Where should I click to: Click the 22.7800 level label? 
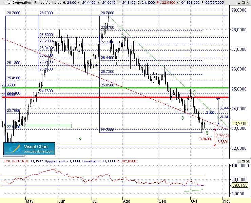(x=108, y=130)
